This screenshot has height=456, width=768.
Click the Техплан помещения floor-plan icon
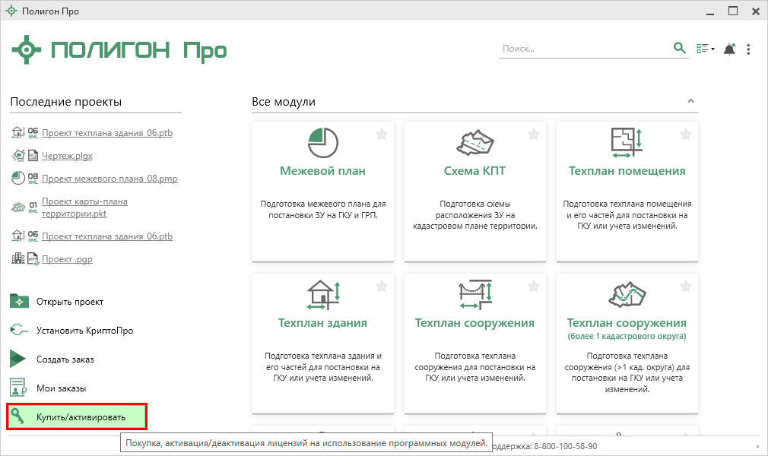tap(627, 142)
